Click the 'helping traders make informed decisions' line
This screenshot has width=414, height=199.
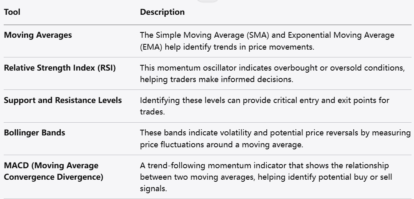(217, 80)
